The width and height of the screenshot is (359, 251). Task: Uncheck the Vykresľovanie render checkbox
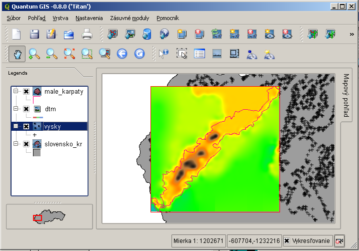pyautogui.click(x=286, y=240)
